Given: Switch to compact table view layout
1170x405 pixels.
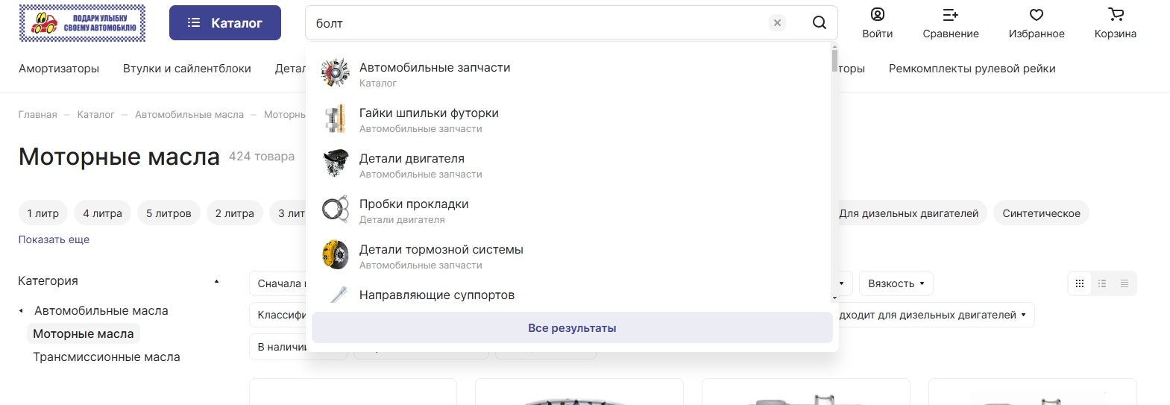Looking at the screenshot, I should tap(1125, 283).
